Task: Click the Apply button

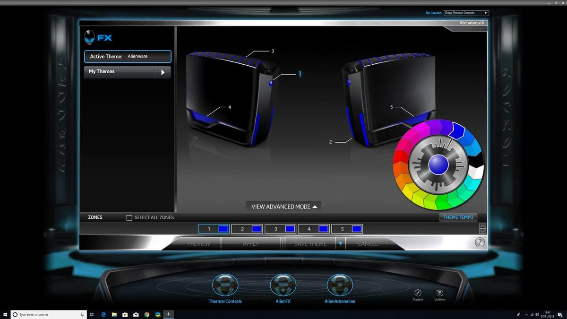Action: [x=250, y=244]
